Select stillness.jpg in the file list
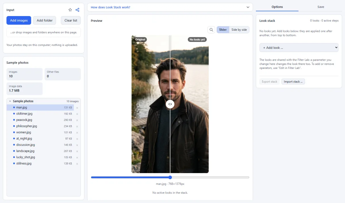 coord(40,163)
